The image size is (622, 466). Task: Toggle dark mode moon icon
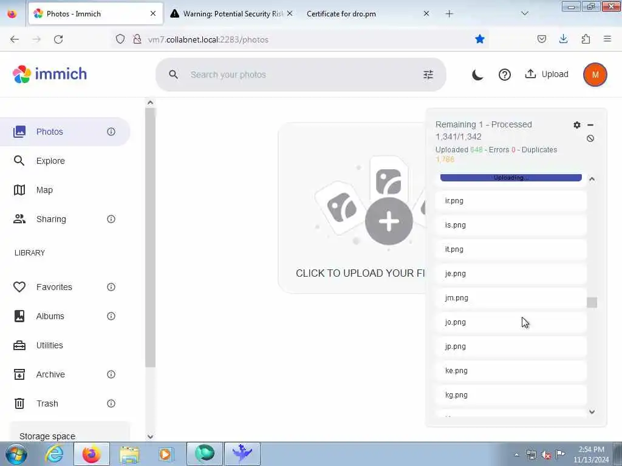pyautogui.click(x=477, y=75)
